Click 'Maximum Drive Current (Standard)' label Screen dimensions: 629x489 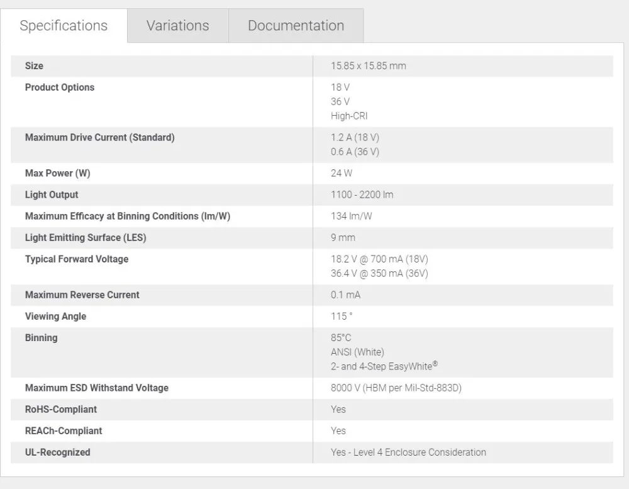pos(100,138)
